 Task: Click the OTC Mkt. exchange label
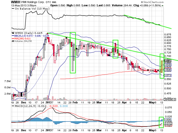[x=51, y=2]
